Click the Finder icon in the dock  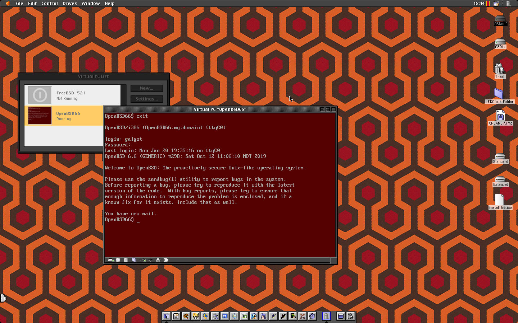pos(166,316)
